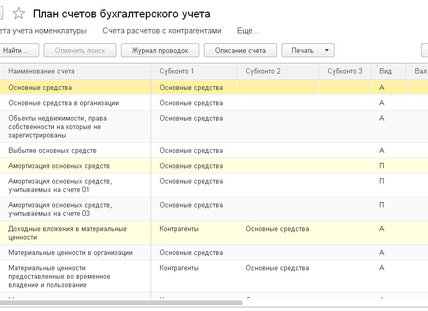Open the Еще... navigation link

point(248,31)
